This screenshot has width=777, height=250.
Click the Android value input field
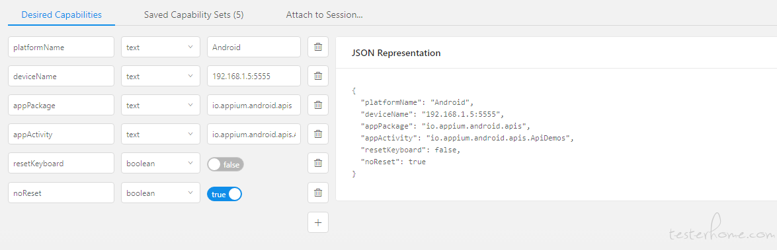click(x=254, y=47)
